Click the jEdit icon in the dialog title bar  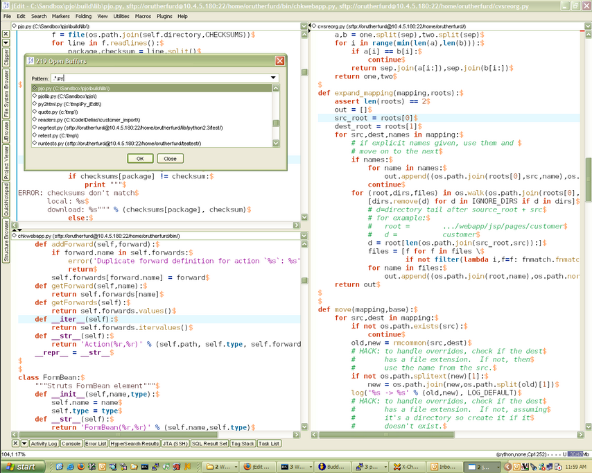pos(31,61)
